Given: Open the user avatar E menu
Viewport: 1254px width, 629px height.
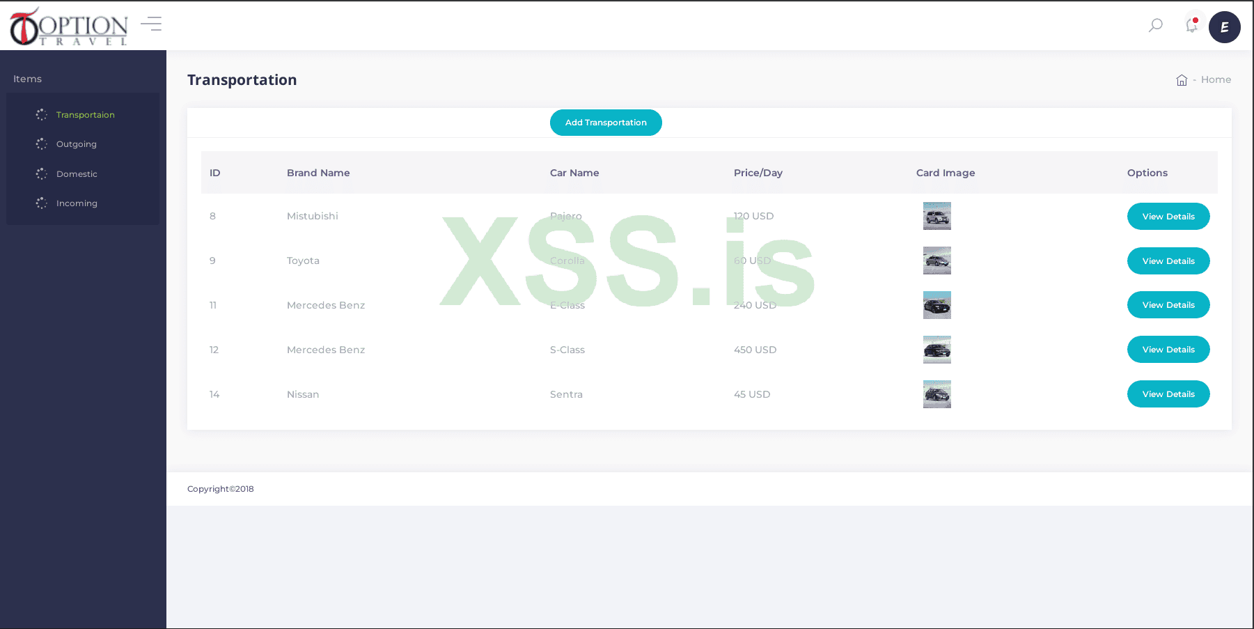Looking at the screenshot, I should point(1225,27).
